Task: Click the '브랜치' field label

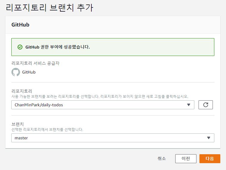Action: (x=18, y=124)
